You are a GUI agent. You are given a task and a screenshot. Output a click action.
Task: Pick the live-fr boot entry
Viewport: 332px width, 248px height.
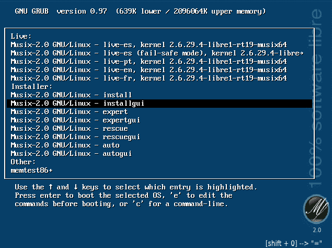pos(148,78)
